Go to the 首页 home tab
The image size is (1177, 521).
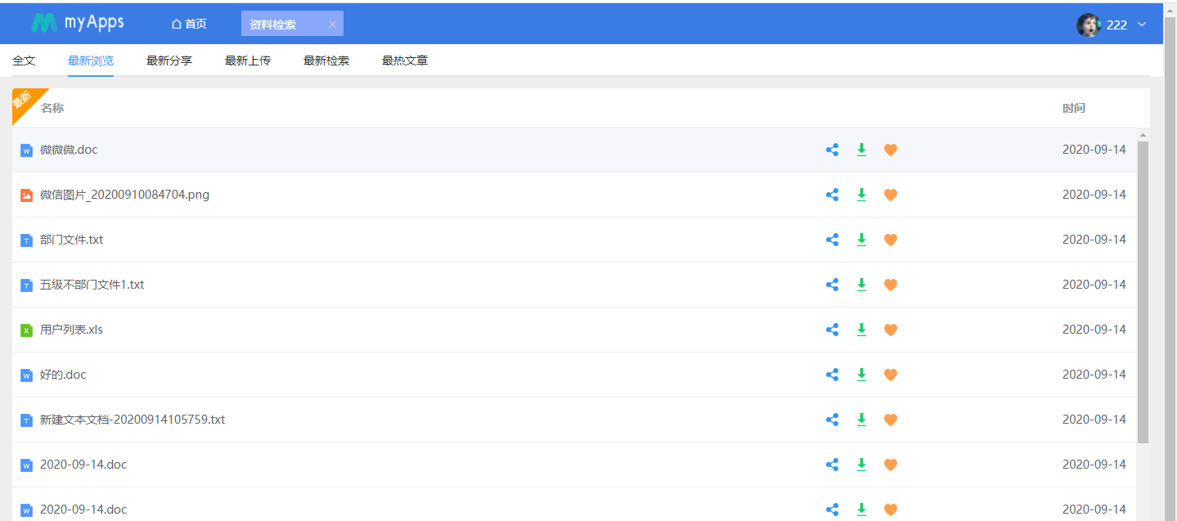tap(189, 24)
